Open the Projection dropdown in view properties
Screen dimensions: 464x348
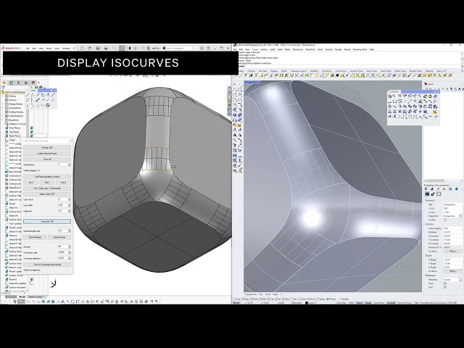point(460,216)
